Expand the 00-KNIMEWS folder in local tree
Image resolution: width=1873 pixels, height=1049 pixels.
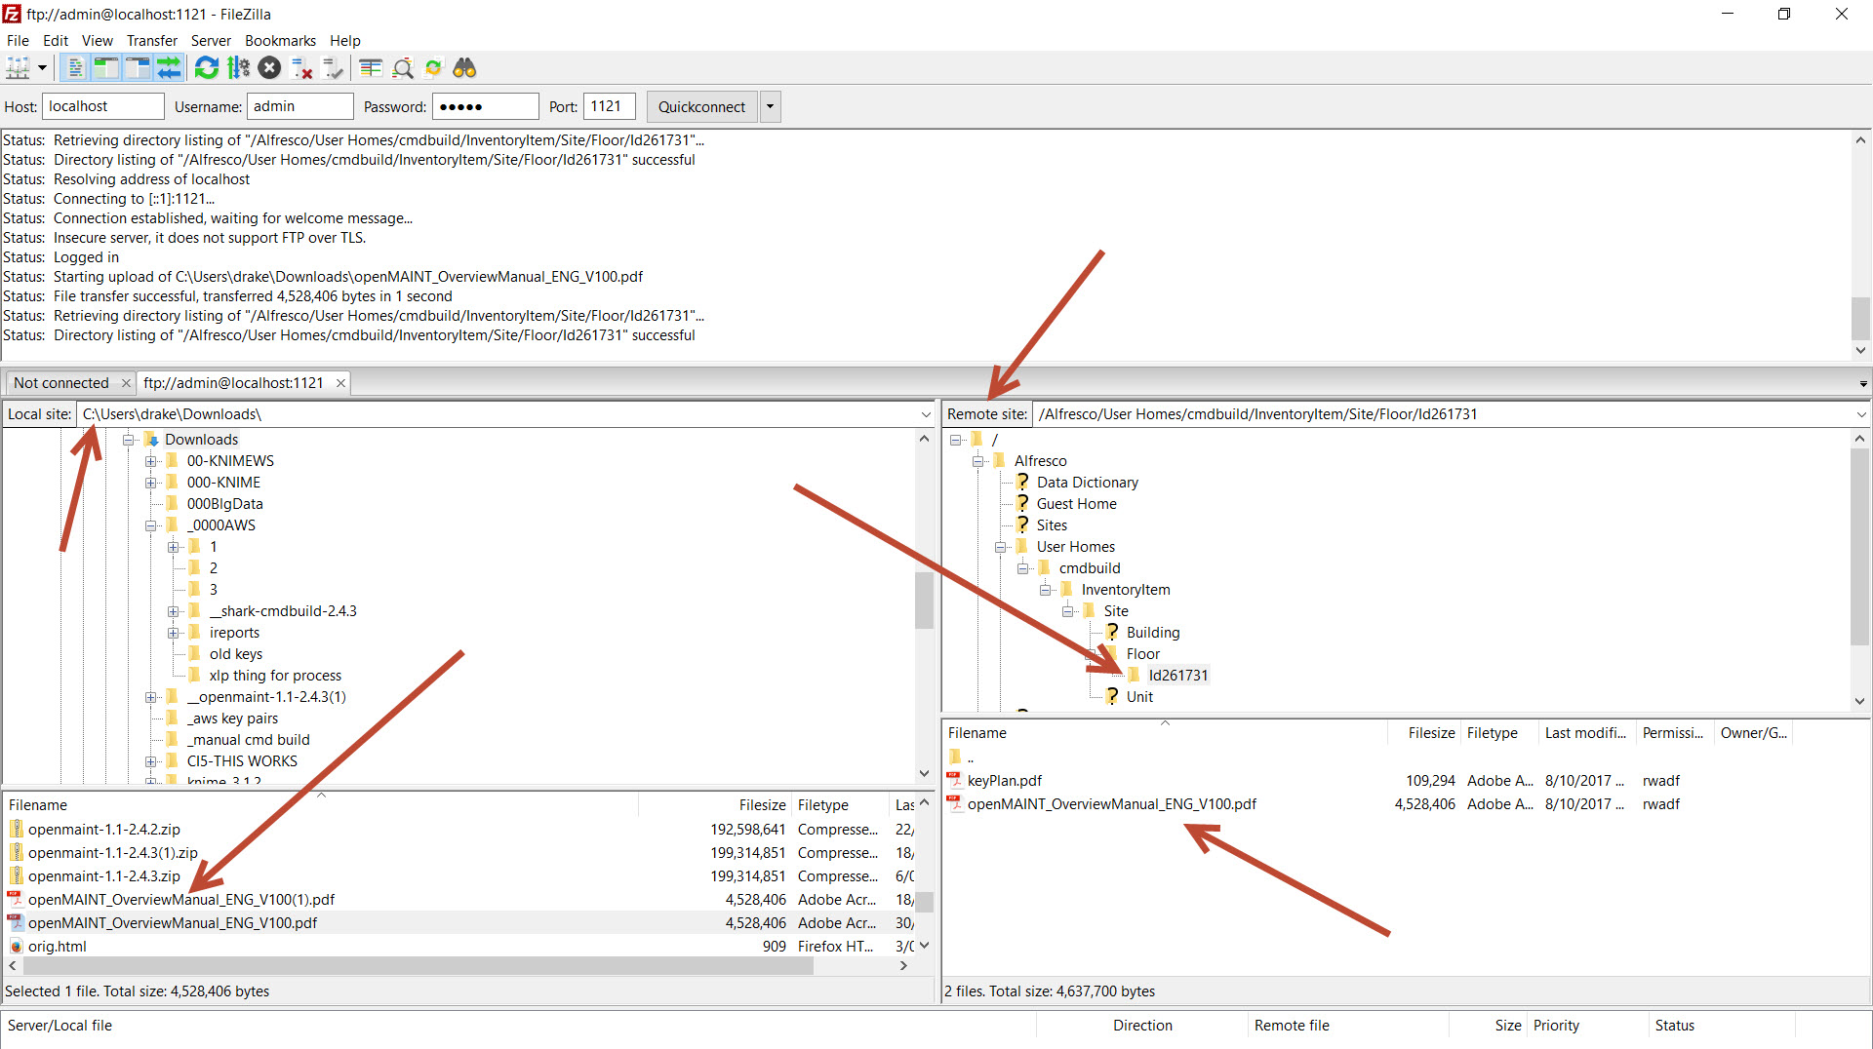150,461
